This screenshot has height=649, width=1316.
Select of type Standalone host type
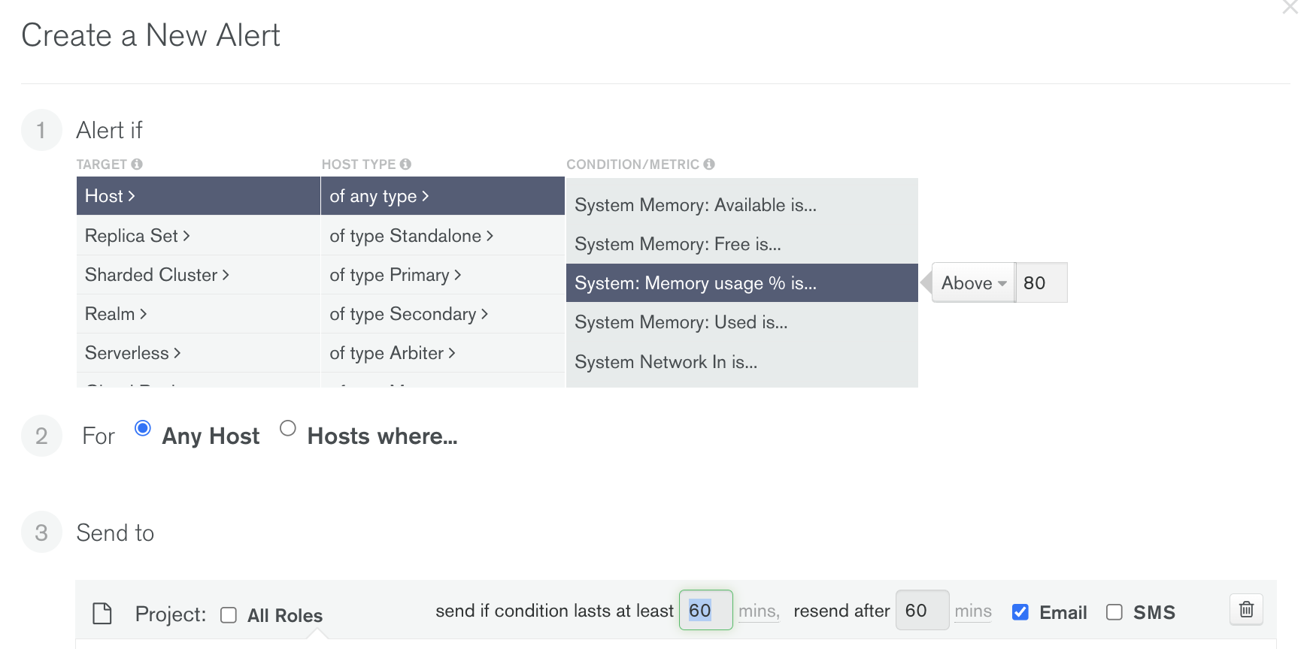point(411,236)
